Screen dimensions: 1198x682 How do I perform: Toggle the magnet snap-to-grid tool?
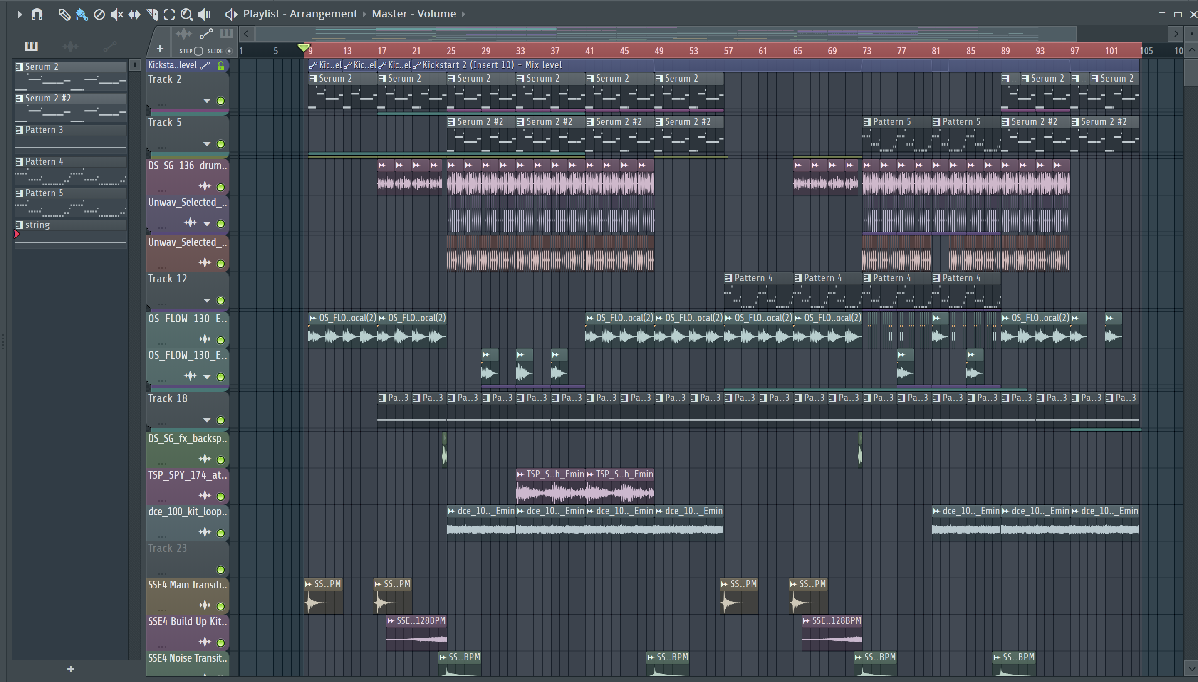tap(37, 15)
